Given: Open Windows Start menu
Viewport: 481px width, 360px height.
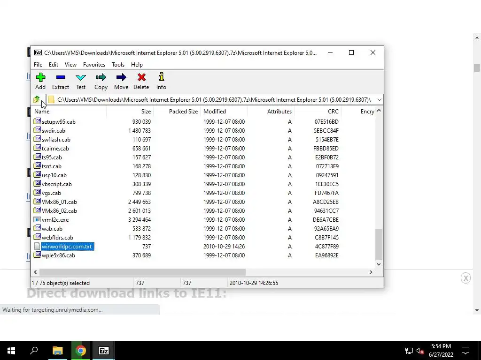Looking at the screenshot, I should click(x=11, y=351).
